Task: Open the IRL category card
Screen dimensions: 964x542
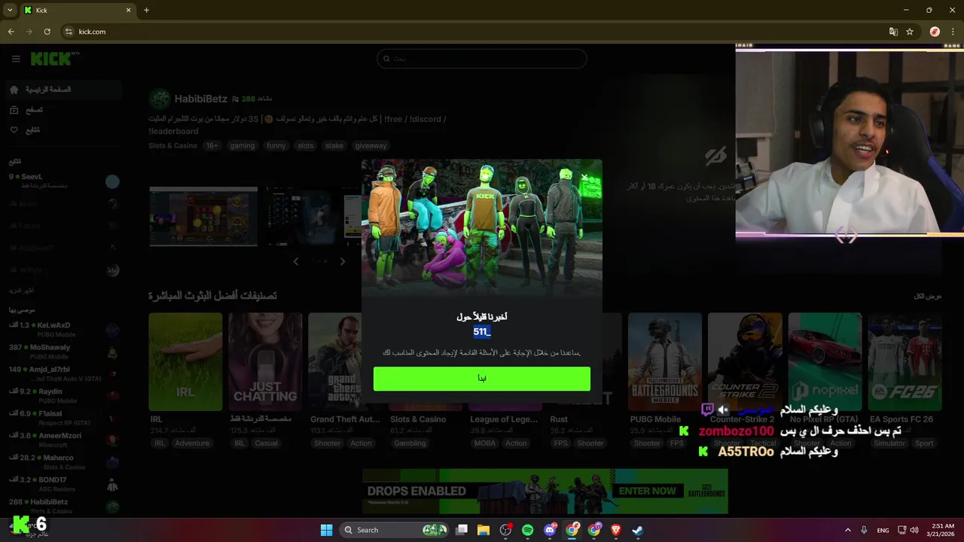Action: pyautogui.click(x=185, y=361)
